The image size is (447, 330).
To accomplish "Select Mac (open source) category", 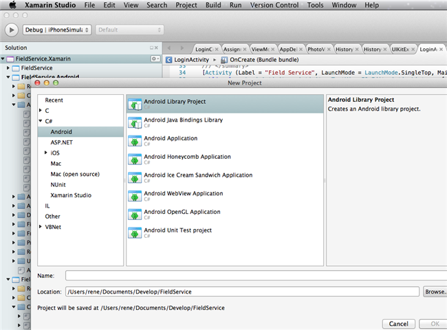I will pyautogui.click(x=80, y=174).
